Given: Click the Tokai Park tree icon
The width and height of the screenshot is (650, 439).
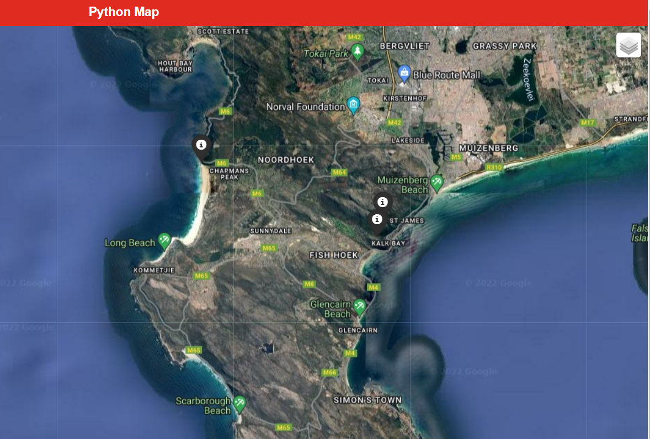Looking at the screenshot, I should [x=358, y=51].
